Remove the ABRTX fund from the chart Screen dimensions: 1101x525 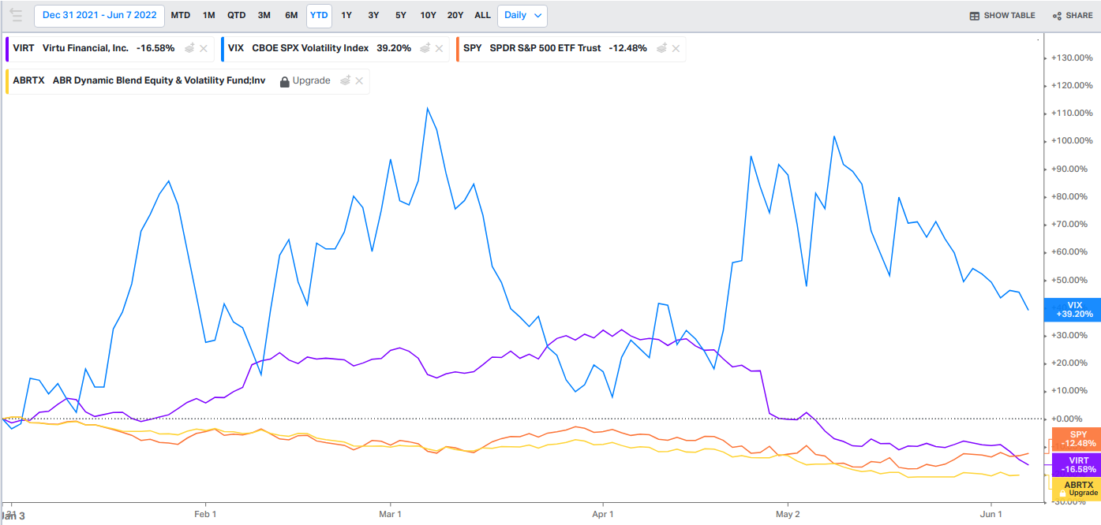pyautogui.click(x=360, y=80)
